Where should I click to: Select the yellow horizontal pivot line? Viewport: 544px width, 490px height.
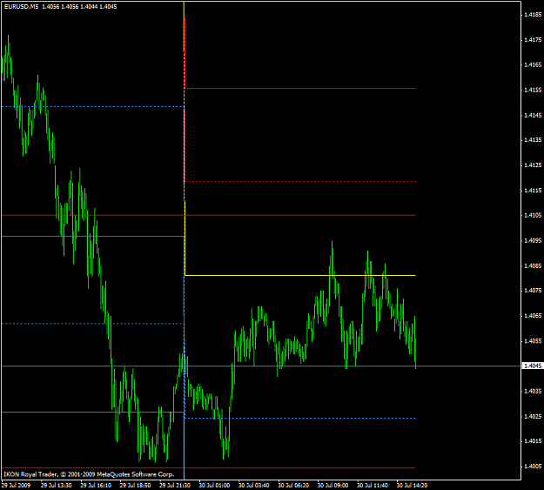pyautogui.click(x=300, y=276)
